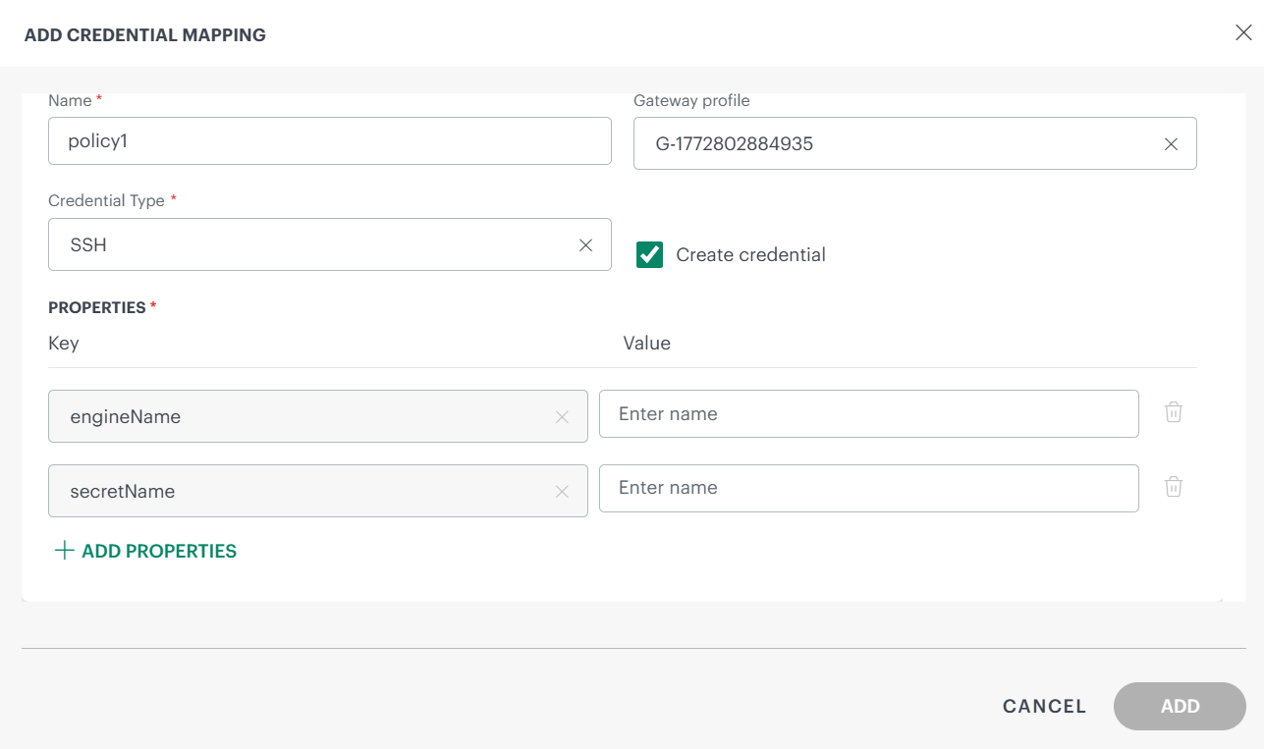
Task: Click the plus icon beside ADD PROPERTIES
Action: tap(63, 551)
